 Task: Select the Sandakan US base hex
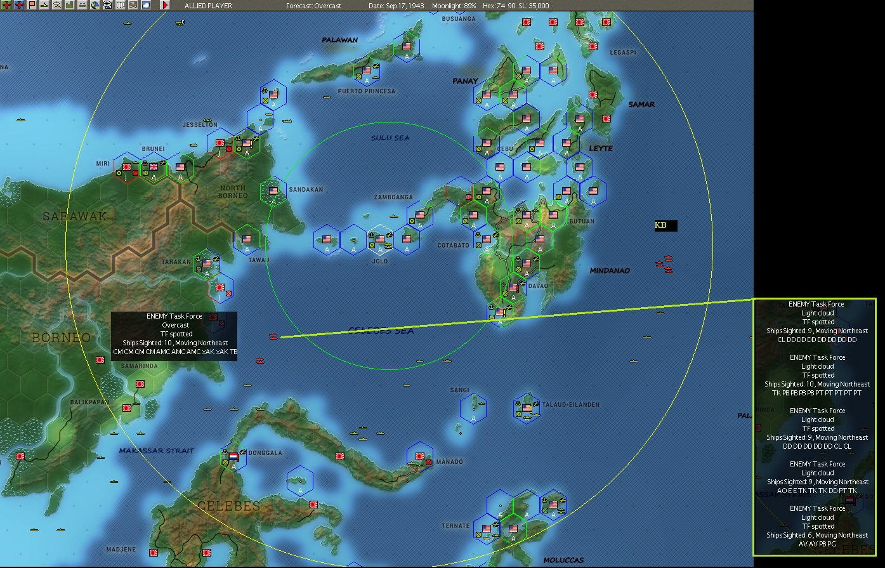pos(273,192)
